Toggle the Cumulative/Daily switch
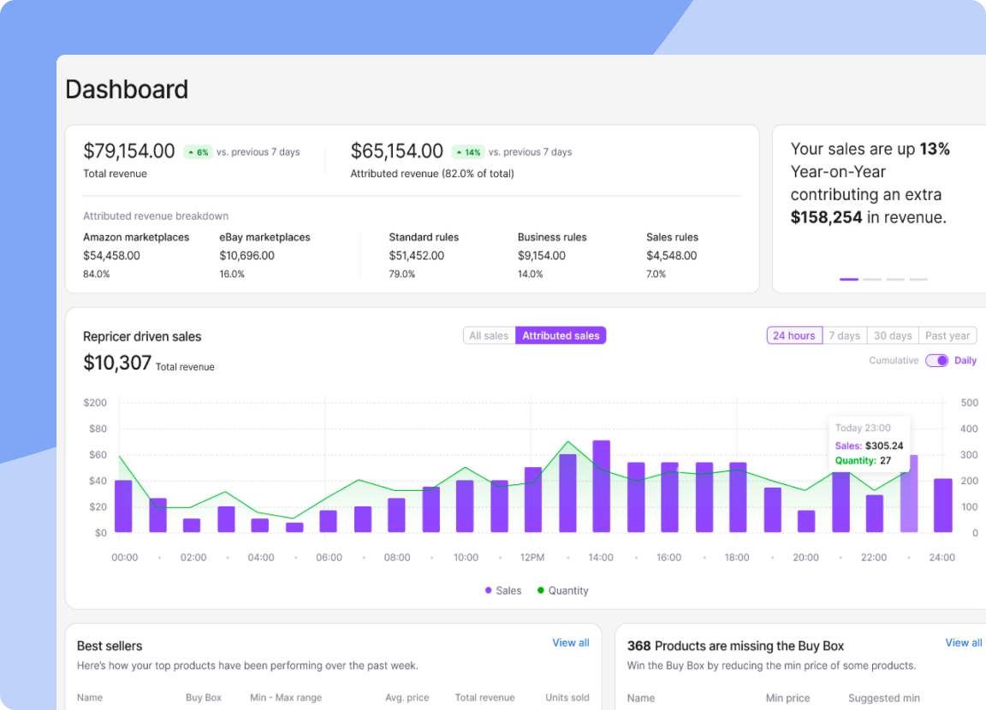986x710 pixels. (936, 360)
